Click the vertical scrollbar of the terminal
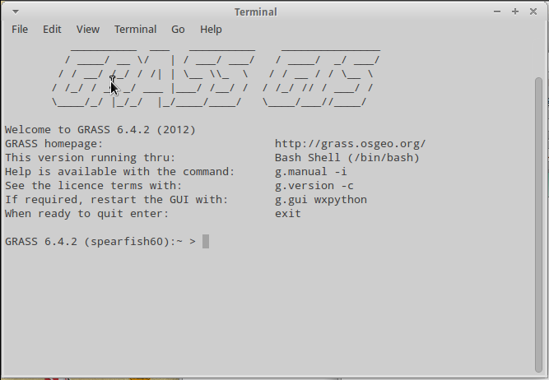Screen dimensions: 549x380 (x=538, y=225)
